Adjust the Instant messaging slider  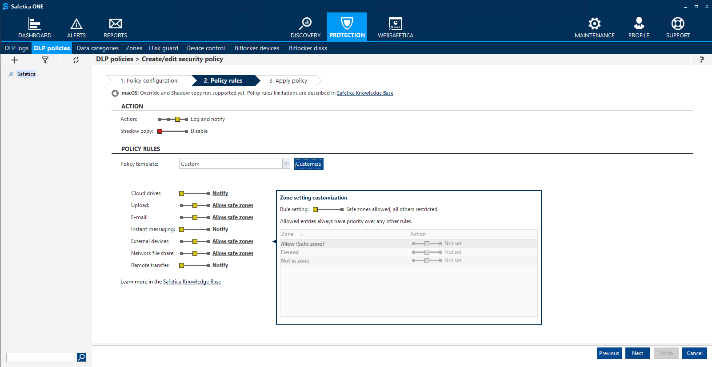[x=194, y=229]
